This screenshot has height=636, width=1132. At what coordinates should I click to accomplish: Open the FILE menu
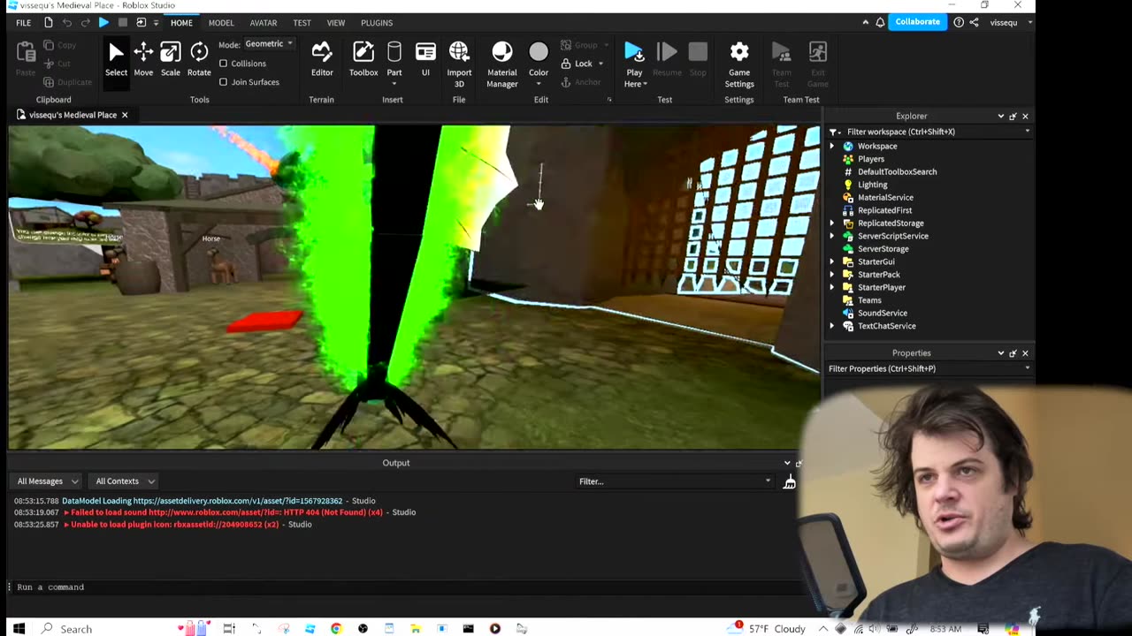point(24,22)
